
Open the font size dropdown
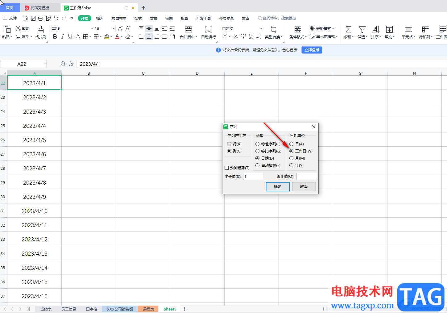tap(114, 29)
